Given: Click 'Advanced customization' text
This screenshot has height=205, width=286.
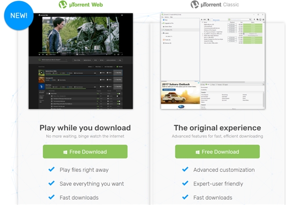Looking at the screenshot, I should (x=224, y=170).
